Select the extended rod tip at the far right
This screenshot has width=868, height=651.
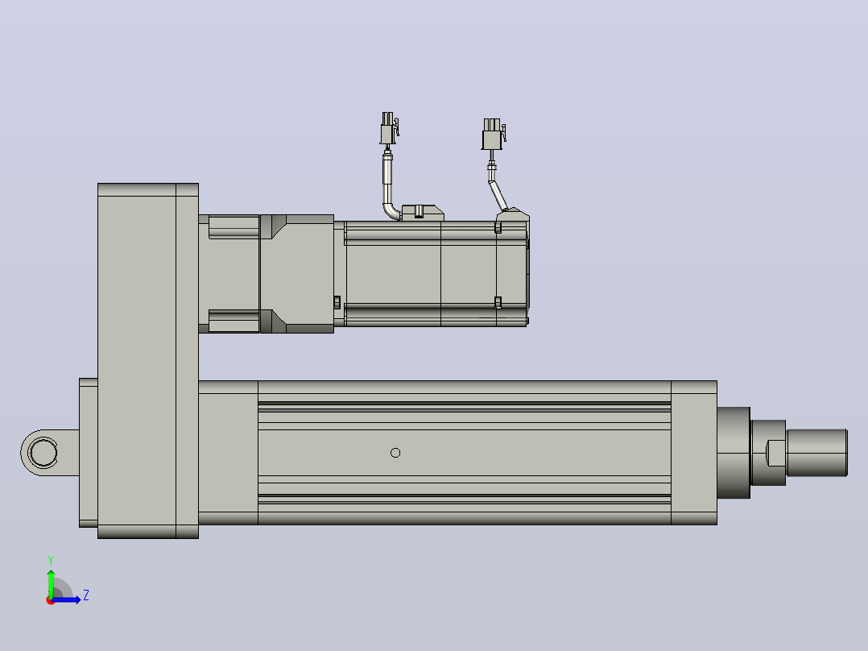coord(817,452)
